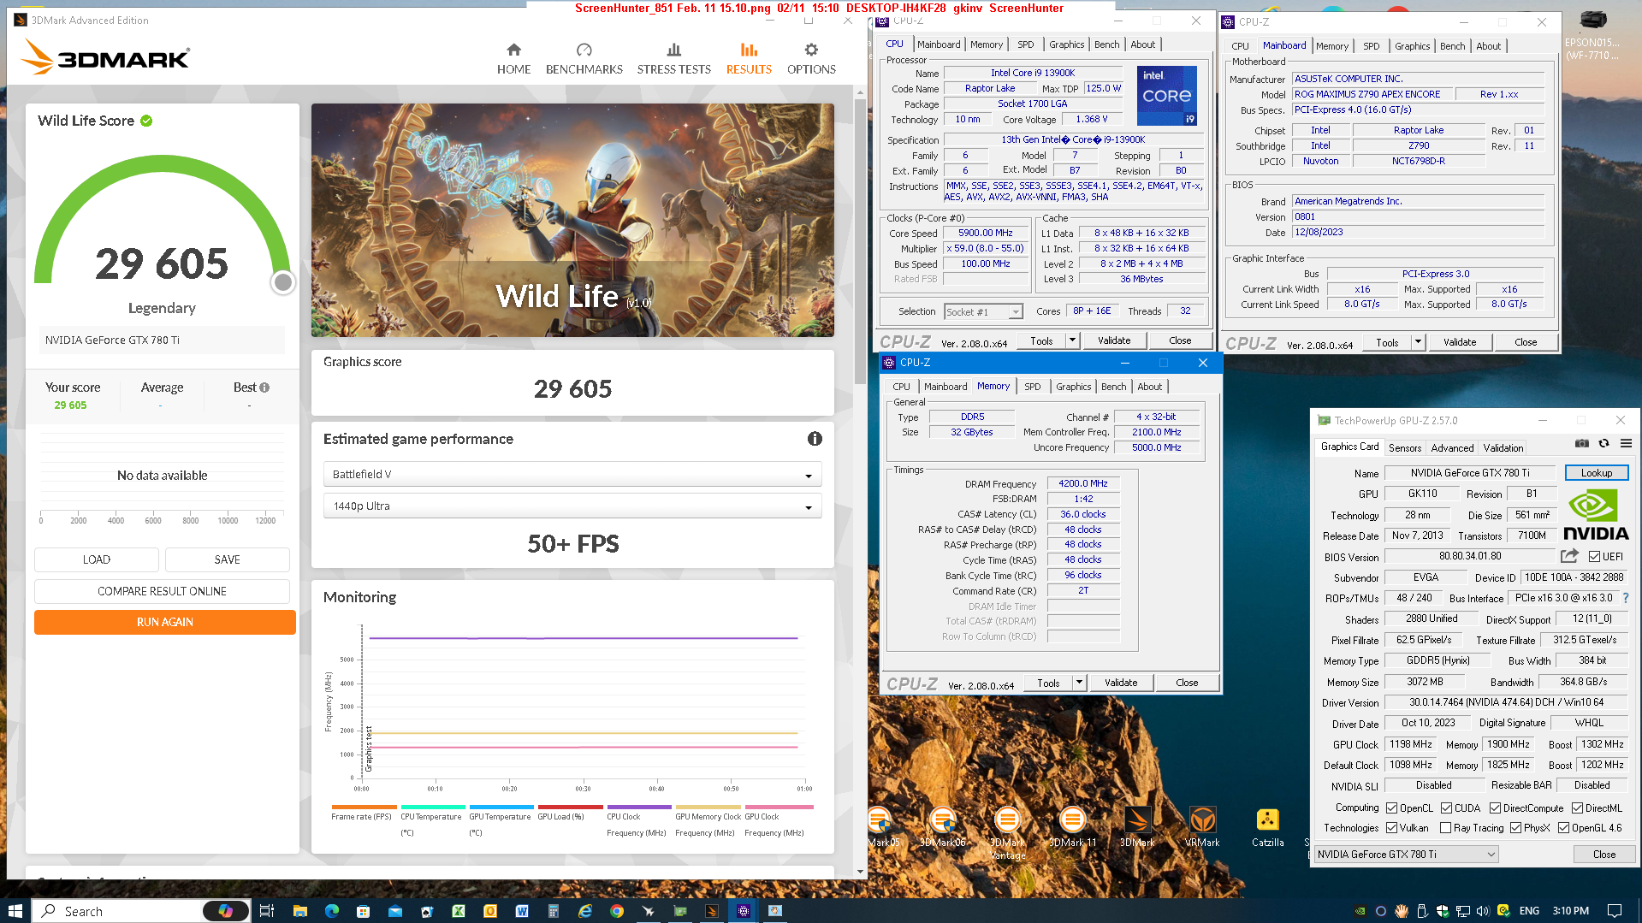Open Google Chrome from taskbar
This screenshot has height=923, width=1642.
click(617, 911)
